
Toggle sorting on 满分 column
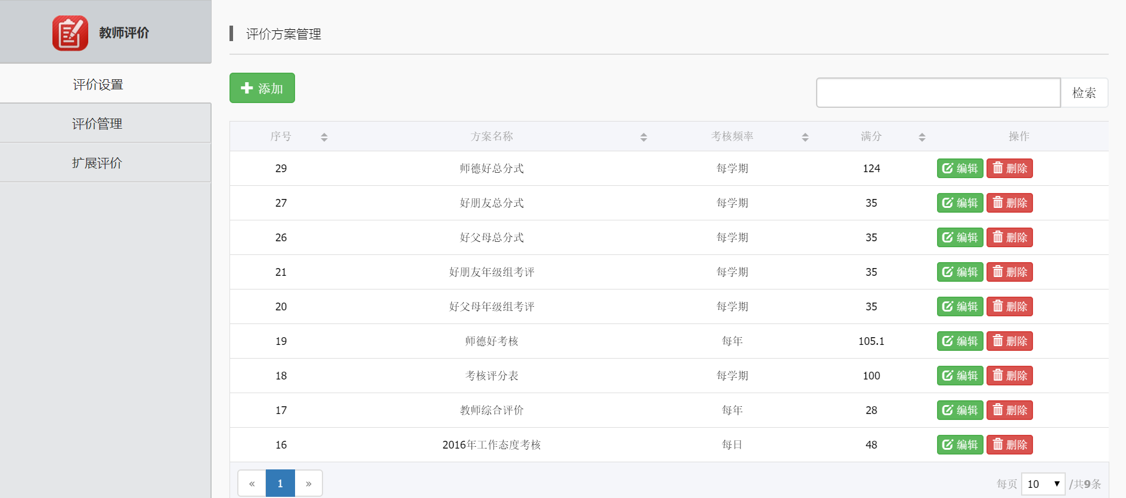[922, 137]
